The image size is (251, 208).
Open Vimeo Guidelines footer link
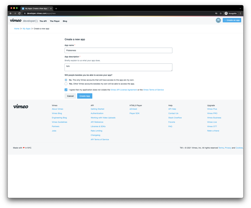tap(59, 122)
